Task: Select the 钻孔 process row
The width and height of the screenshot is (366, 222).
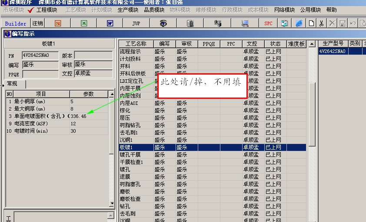Action: (213, 206)
